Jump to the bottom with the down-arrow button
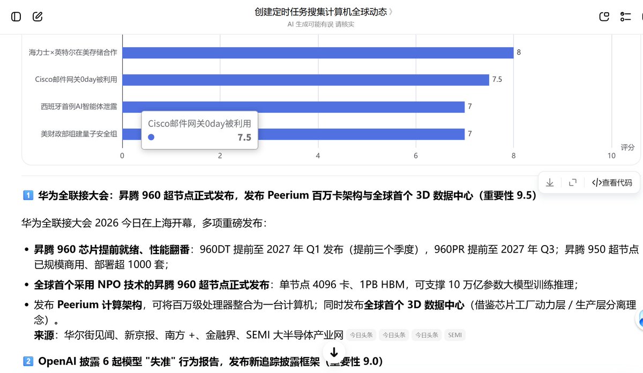Image resolution: width=643 pixels, height=373 pixels. [334, 352]
